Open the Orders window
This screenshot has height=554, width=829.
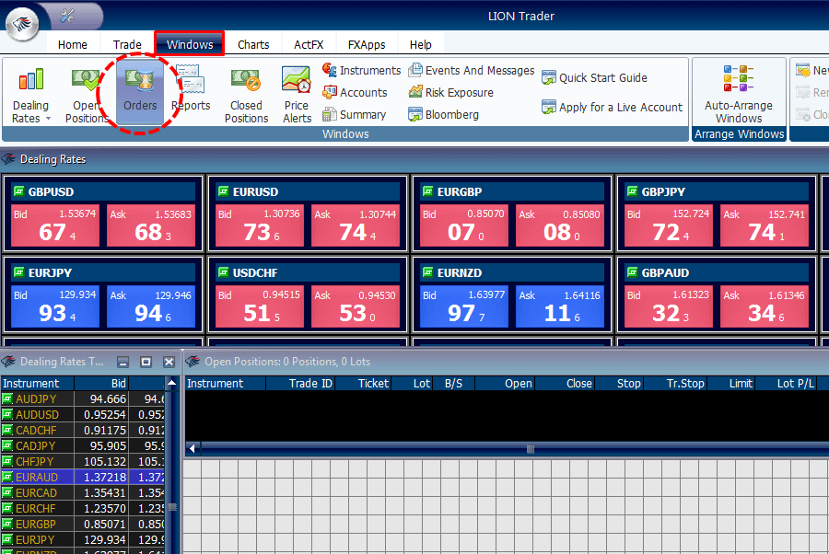click(140, 94)
